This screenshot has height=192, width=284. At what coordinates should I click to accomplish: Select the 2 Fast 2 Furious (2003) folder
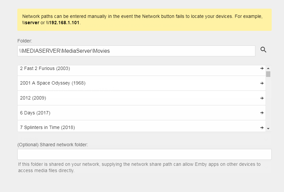[45, 69]
